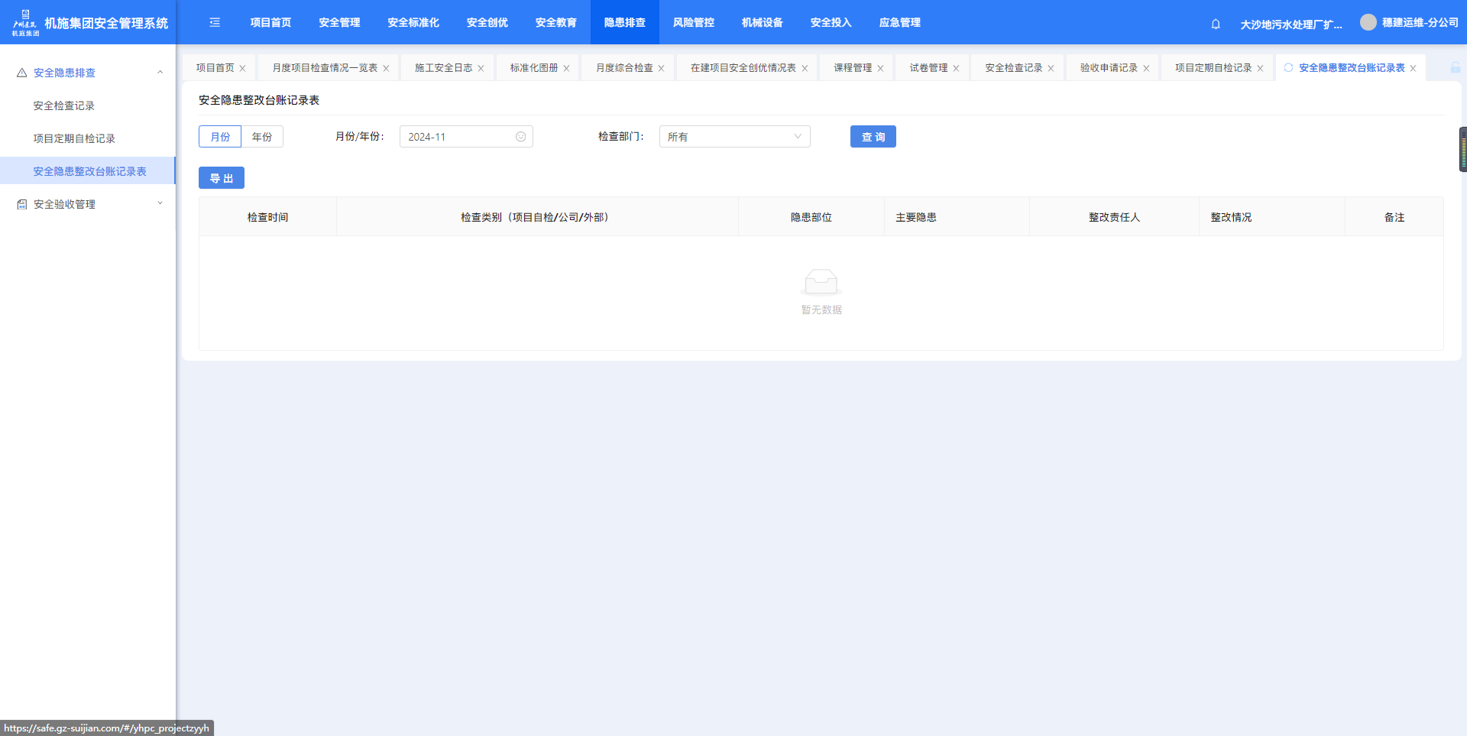Click the user avatar icon
Screen dimensions: 1467x736
coord(1368,22)
